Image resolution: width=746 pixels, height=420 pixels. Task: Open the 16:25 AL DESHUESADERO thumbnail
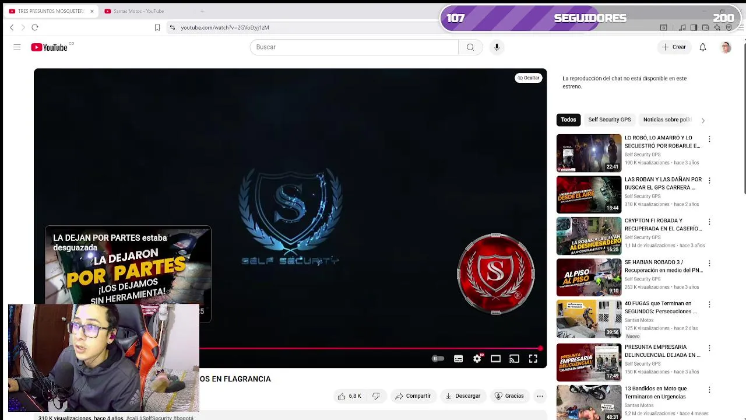pyautogui.click(x=589, y=236)
